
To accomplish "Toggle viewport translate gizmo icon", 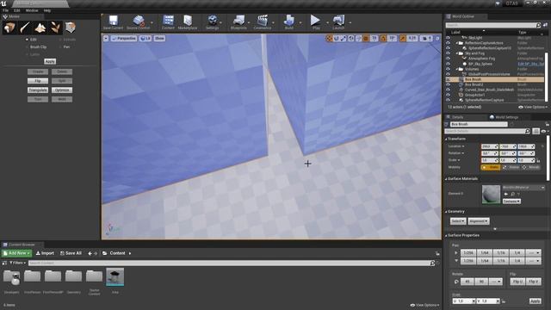I will (329, 38).
